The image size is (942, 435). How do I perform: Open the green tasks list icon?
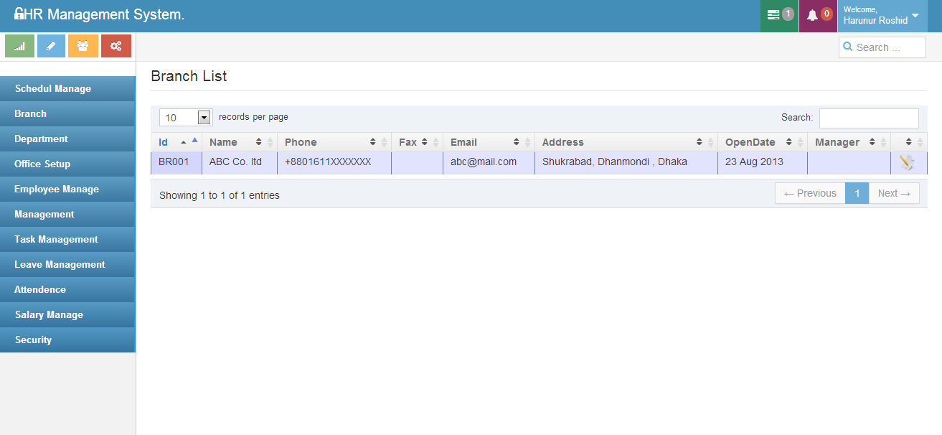coord(779,15)
